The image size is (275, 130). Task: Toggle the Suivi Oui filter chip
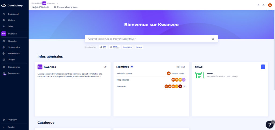103,47
